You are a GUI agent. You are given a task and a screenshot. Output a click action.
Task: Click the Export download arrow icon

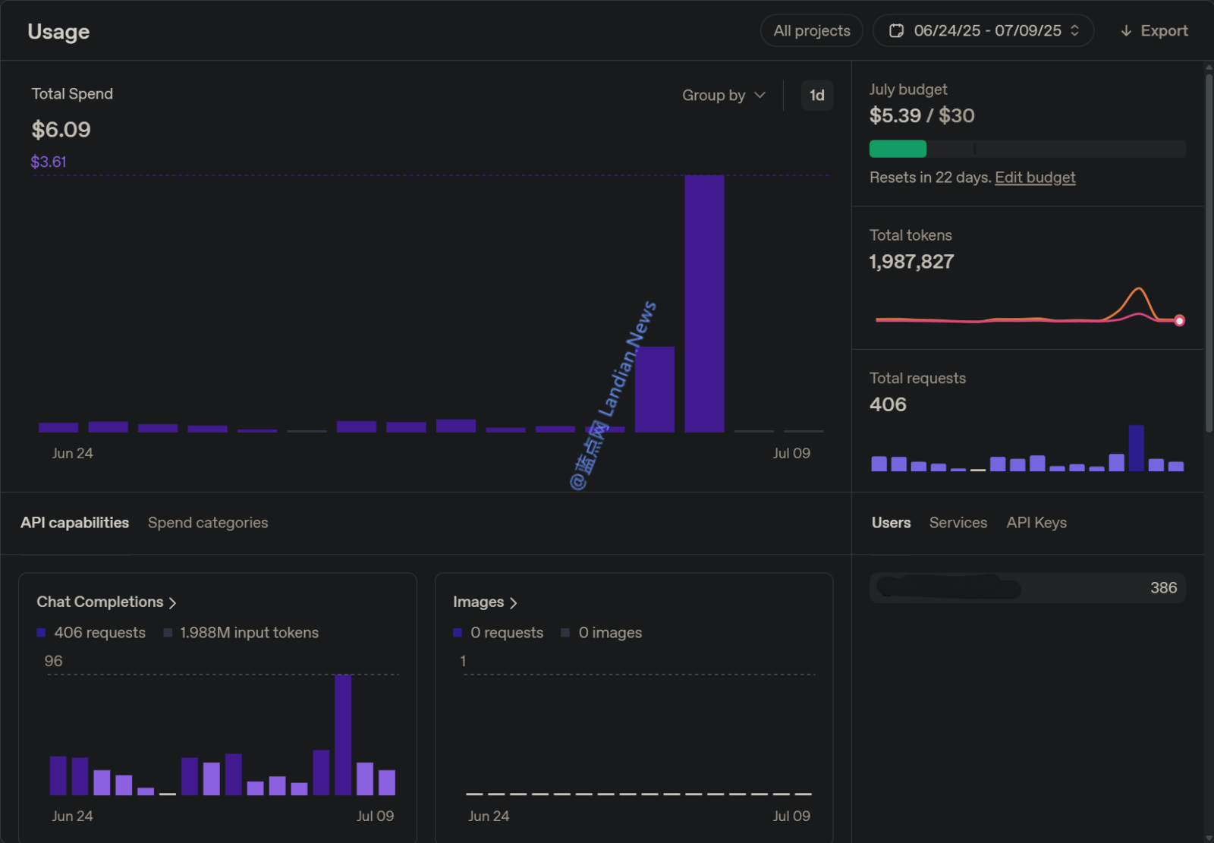coord(1126,31)
